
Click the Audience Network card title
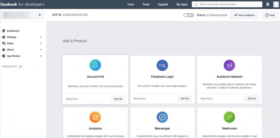(x=229, y=77)
